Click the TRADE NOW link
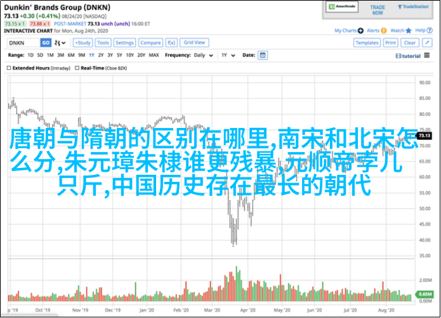The image size is (441, 318). coord(378,10)
